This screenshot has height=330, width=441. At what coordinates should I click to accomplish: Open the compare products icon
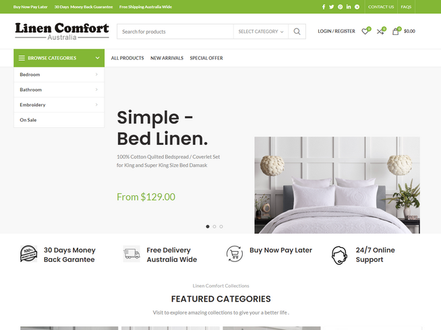click(380, 31)
